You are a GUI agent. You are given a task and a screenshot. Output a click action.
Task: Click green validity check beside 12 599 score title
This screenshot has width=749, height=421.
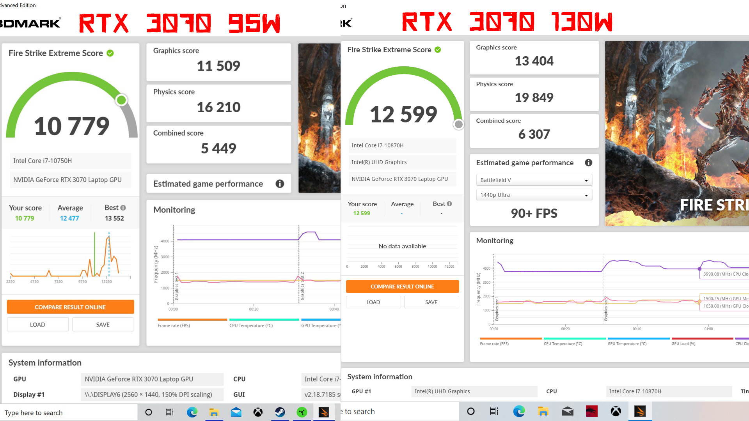(438, 50)
